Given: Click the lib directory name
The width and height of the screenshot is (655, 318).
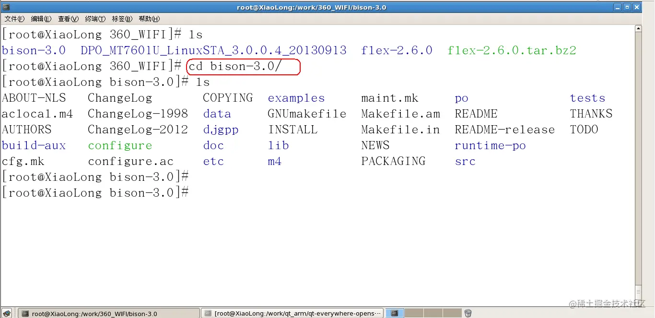Looking at the screenshot, I should (x=278, y=145).
